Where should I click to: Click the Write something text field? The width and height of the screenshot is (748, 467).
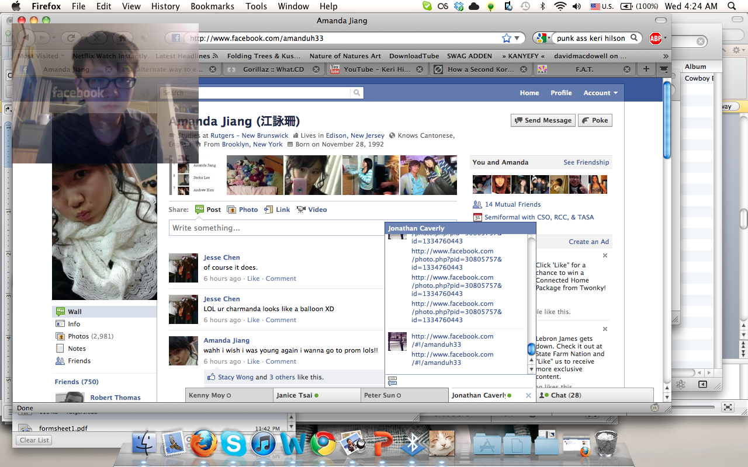pos(276,228)
